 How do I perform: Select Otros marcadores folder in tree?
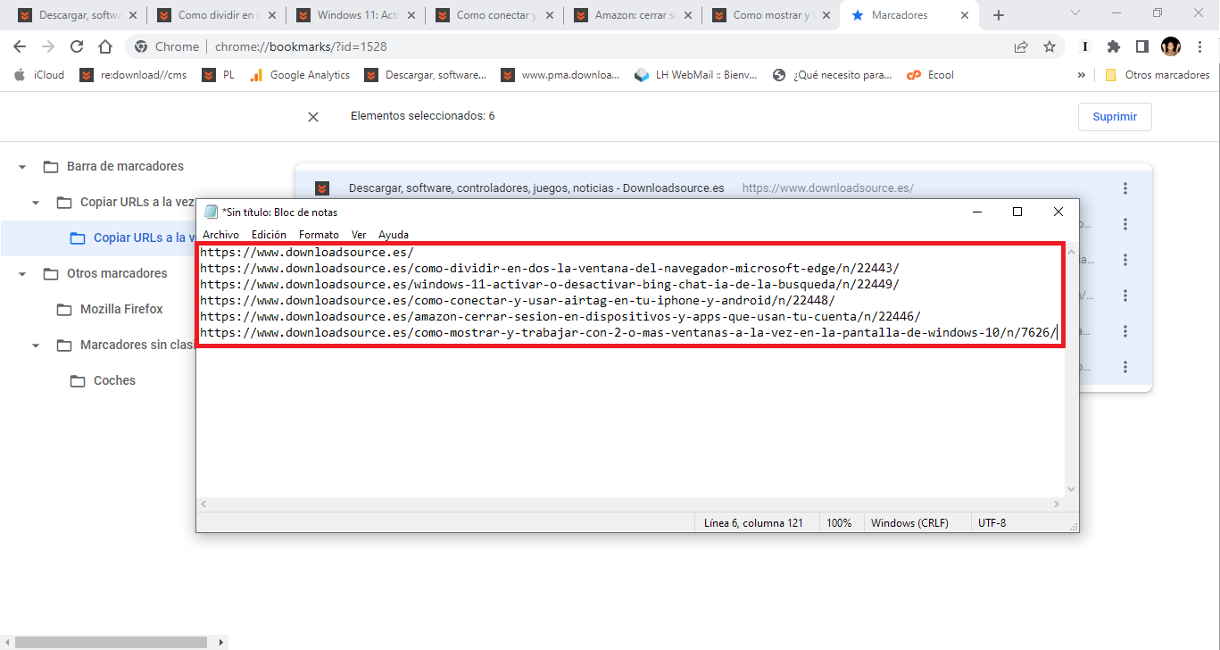click(x=105, y=273)
